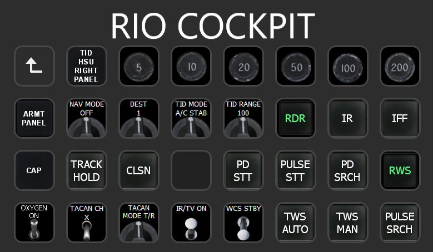The image size is (433, 252).
Task: Toggle the WCS STBY switch
Action: tap(243, 223)
